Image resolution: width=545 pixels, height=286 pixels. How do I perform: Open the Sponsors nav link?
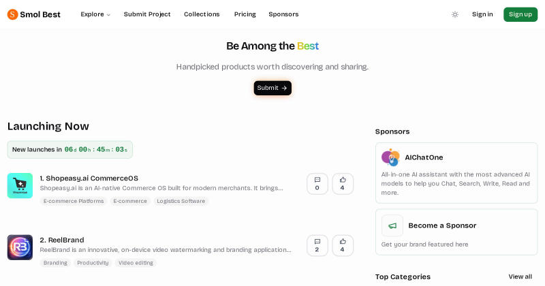point(283,14)
